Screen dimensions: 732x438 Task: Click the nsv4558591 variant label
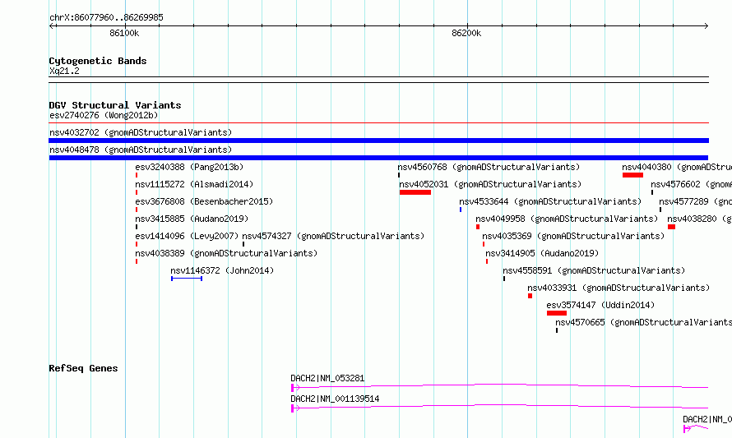point(594,270)
